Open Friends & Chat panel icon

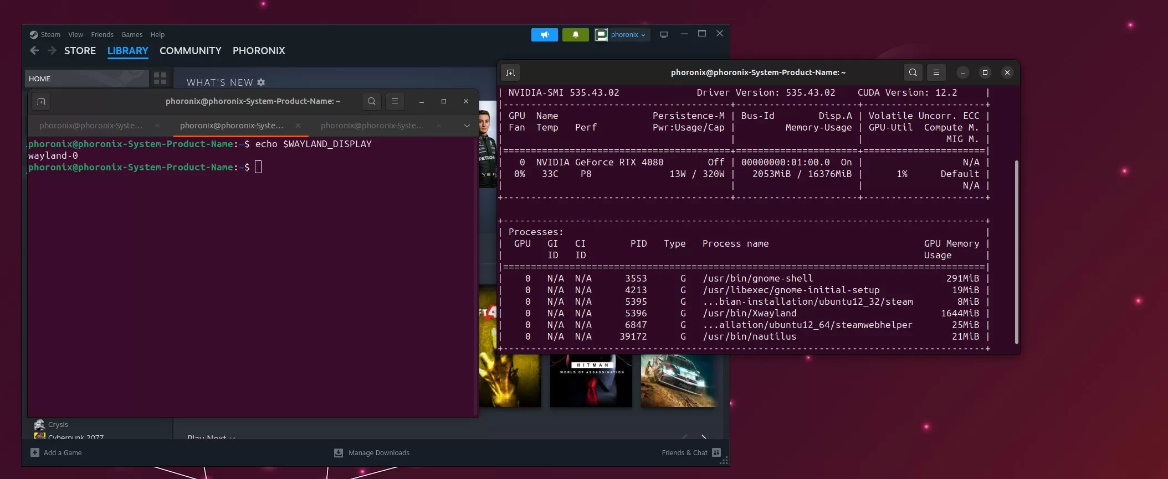click(x=716, y=452)
